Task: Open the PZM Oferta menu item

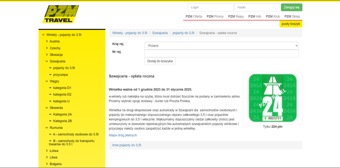Action: pos(194,16)
